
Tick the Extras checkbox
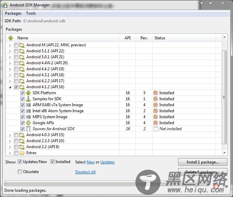pyautogui.click(x=16, y=153)
